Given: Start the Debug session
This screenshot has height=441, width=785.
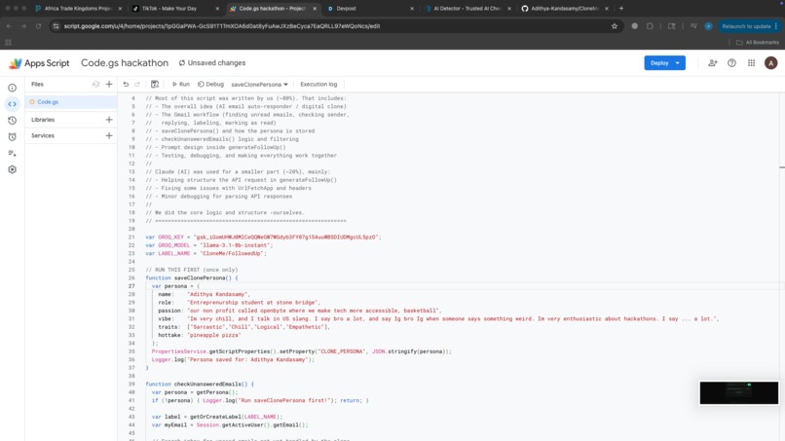Looking at the screenshot, I should click(210, 84).
